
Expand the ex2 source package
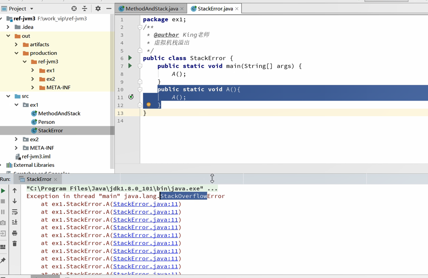point(16,139)
